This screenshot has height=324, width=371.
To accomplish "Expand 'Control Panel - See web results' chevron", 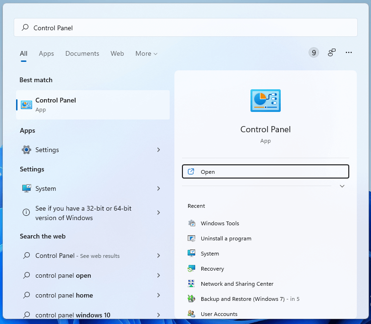I will [158, 256].
